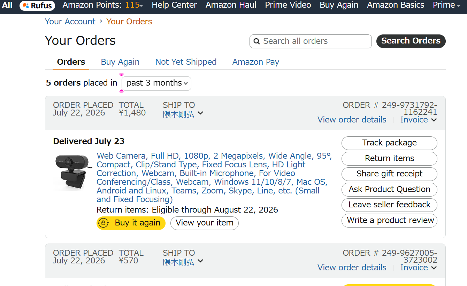Click the Track package button
Image resolution: width=467 pixels, height=286 pixels.
coord(389,143)
